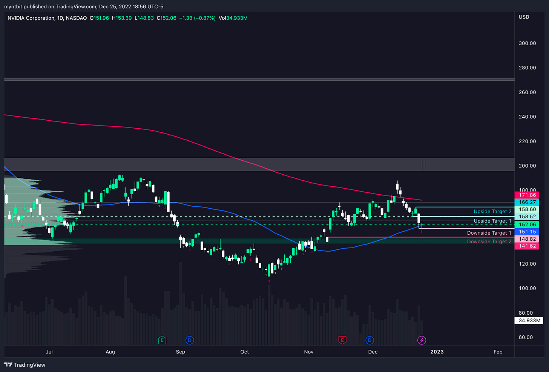Viewport: 549px width, 372px height.
Task: Click the blue dividend D marker near December
Action: tap(370, 340)
